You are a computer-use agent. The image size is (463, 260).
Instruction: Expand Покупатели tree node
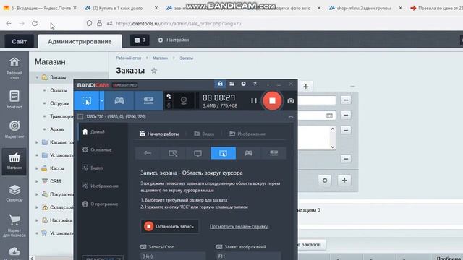pos(37,194)
